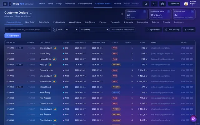The image size is (200, 125).
Task: Open the floating chat assistant button
Action: 193,118
